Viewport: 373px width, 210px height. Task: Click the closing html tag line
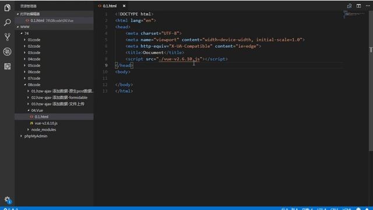pos(124,91)
